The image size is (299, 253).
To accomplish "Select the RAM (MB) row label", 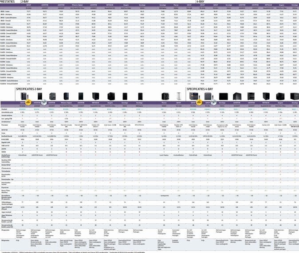I will (x=5, y=139).
